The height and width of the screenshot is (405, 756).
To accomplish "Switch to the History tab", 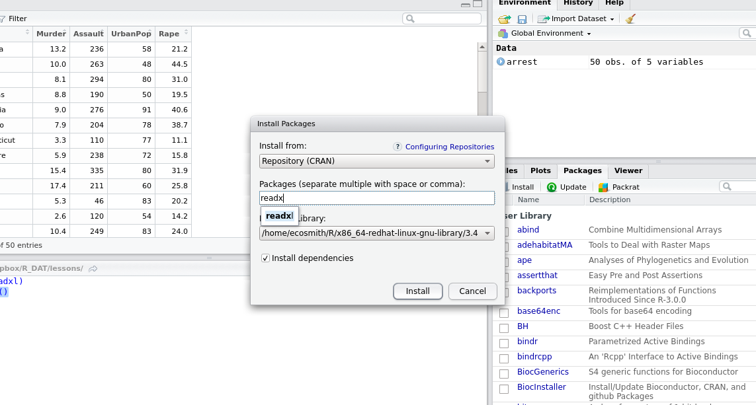I will pyautogui.click(x=578, y=3).
